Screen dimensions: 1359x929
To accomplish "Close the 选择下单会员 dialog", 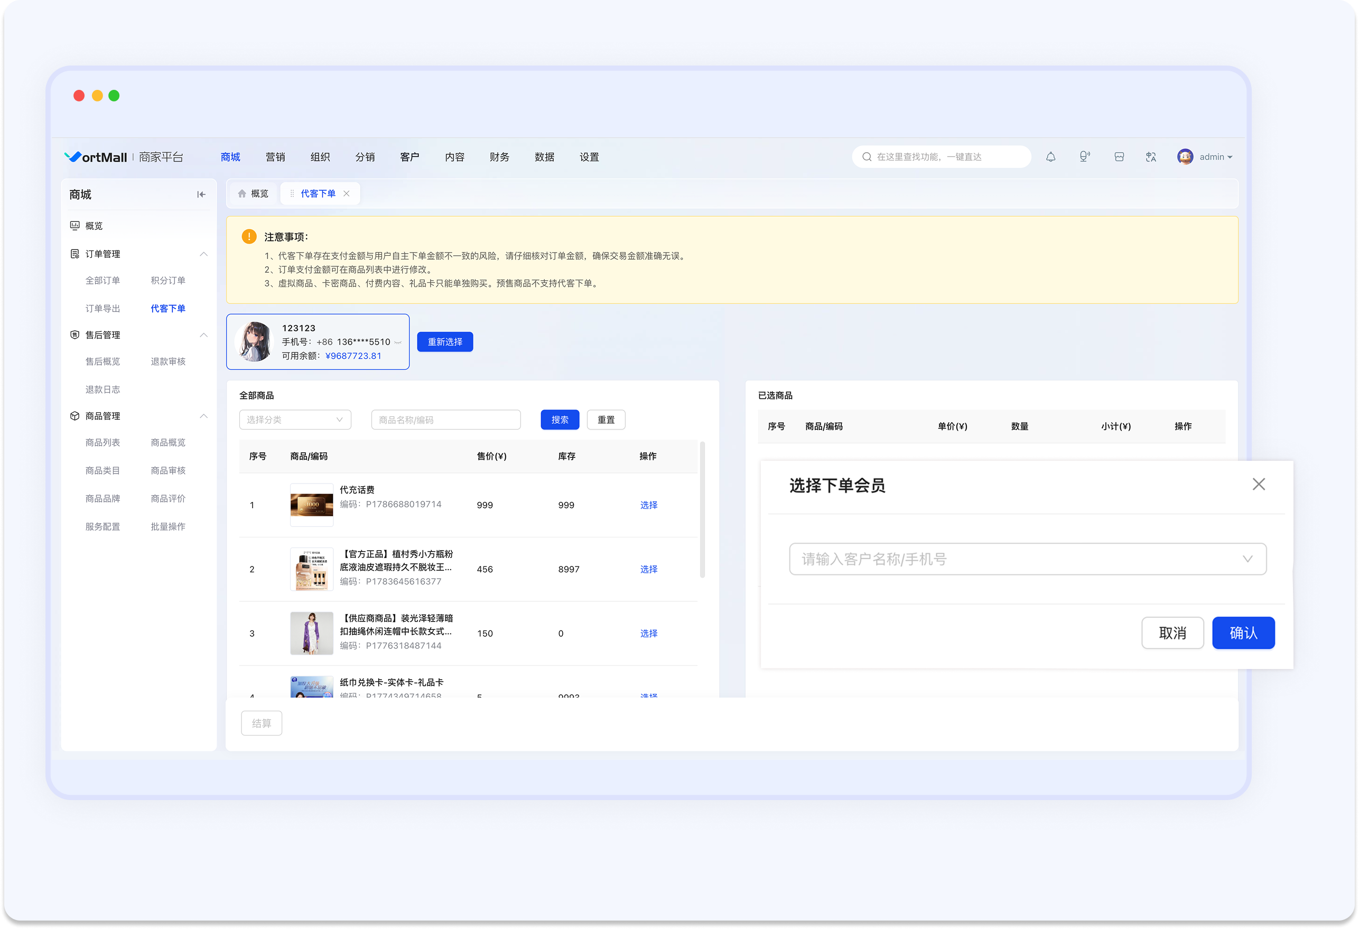I will (x=1259, y=484).
